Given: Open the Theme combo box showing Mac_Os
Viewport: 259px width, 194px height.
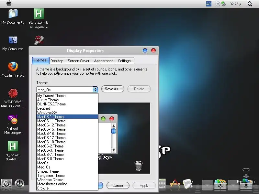Looking at the screenshot, I should click(67, 90).
